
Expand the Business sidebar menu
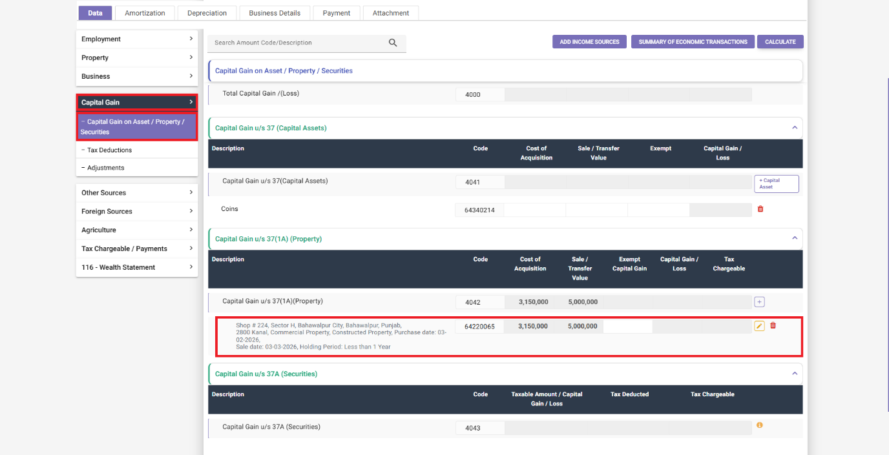(x=137, y=76)
